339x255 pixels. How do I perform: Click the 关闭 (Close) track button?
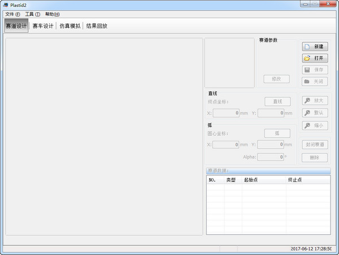[315, 81]
